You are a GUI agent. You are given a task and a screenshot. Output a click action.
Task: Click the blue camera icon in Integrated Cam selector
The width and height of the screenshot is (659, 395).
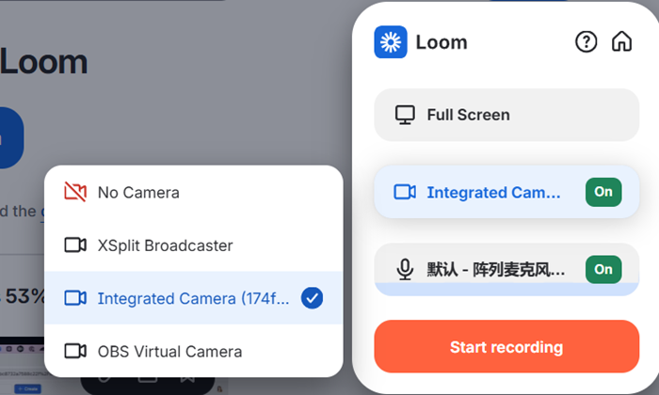coord(405,192)
